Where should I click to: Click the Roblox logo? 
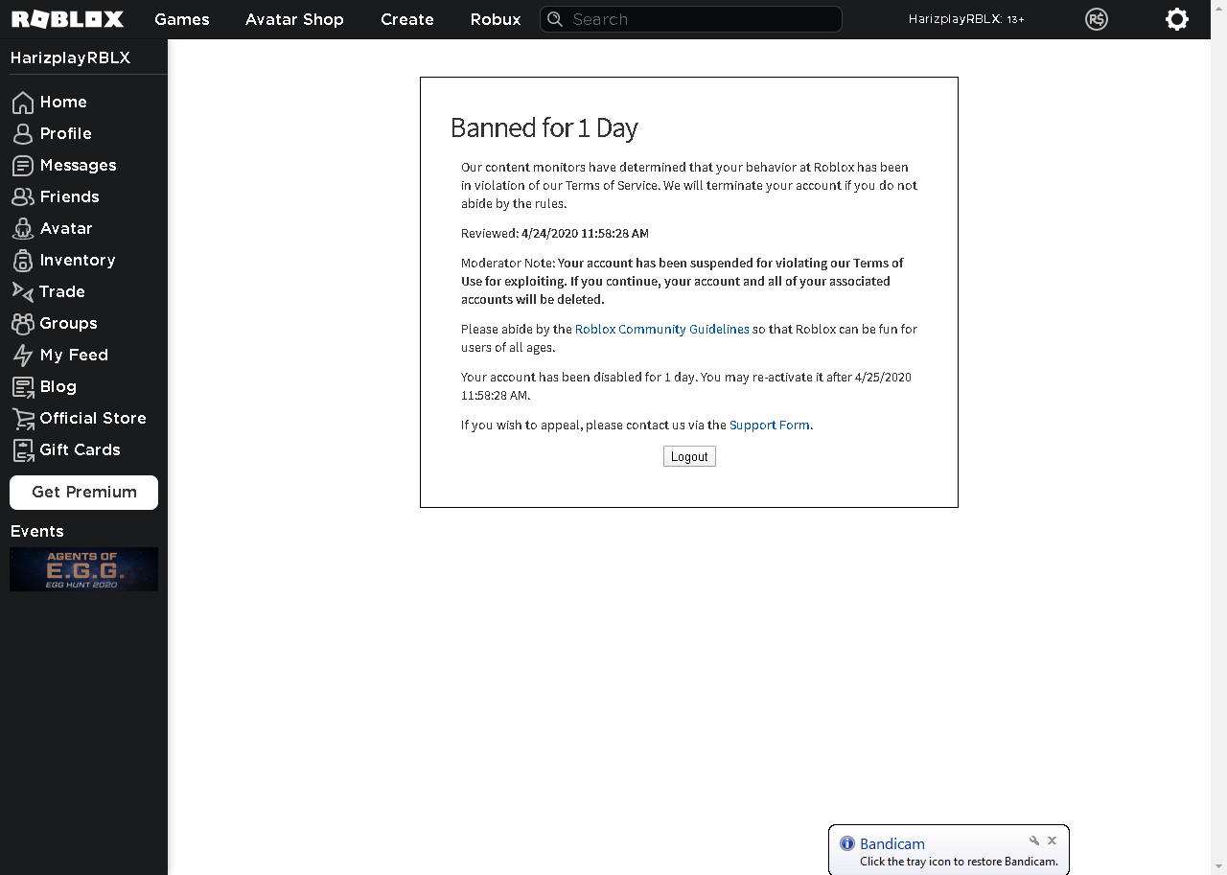[67, 19]
